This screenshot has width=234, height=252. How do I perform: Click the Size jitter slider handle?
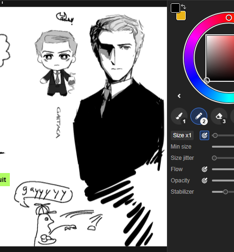(x=214, y=158)
